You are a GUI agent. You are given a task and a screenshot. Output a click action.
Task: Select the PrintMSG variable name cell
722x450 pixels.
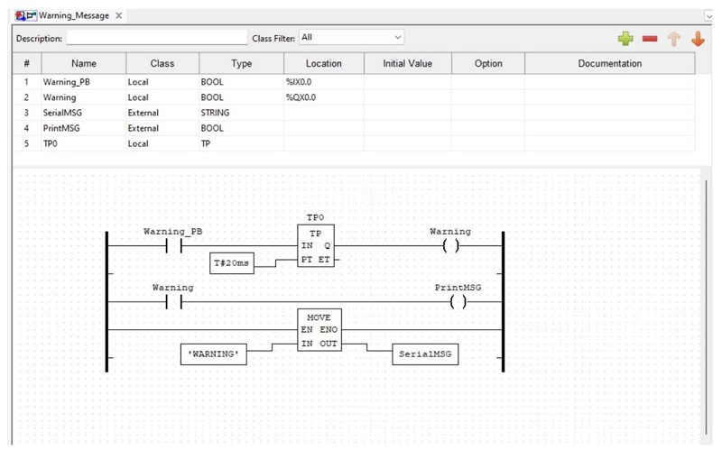[x=83, y=128]
